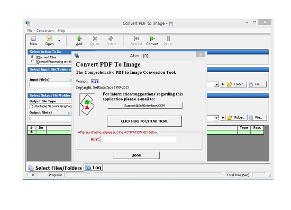Click the Pause toolbar icon

click(x=168, y=39)
